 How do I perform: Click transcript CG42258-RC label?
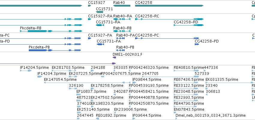pos(147,16)
